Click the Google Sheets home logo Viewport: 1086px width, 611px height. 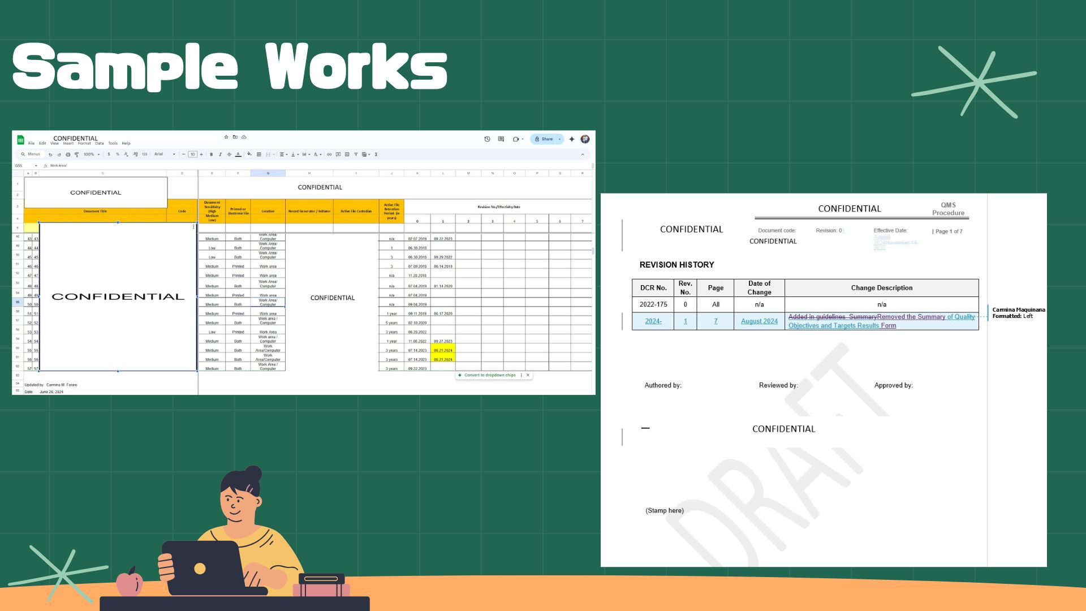pyautogui.click(x=21, y=140)
